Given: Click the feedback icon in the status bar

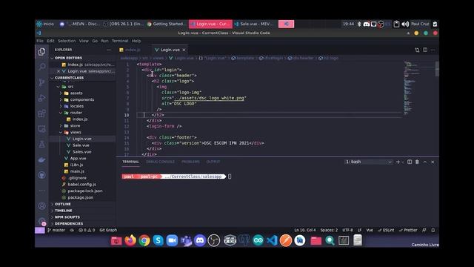Looking at the screenshot, I should click(x=424, y=230).
